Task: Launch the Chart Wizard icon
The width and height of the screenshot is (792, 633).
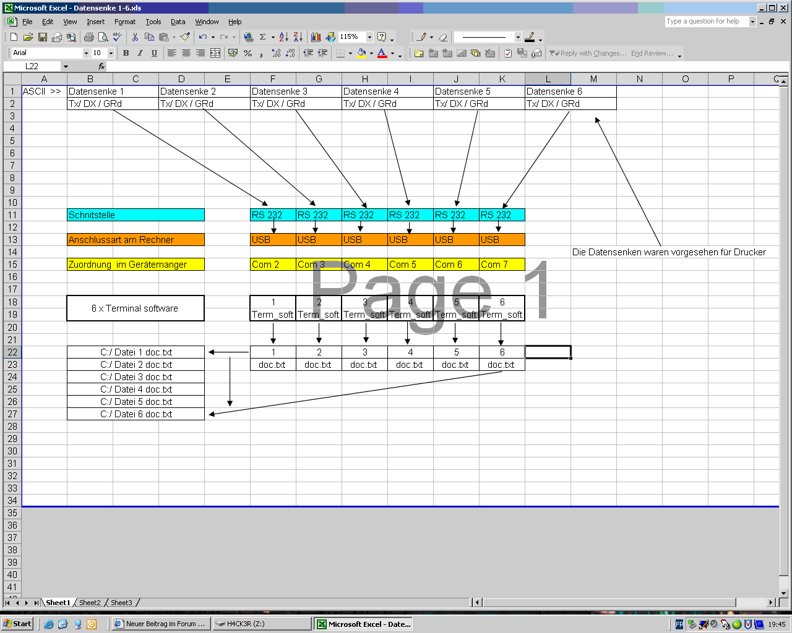Action: coord(316,37)
